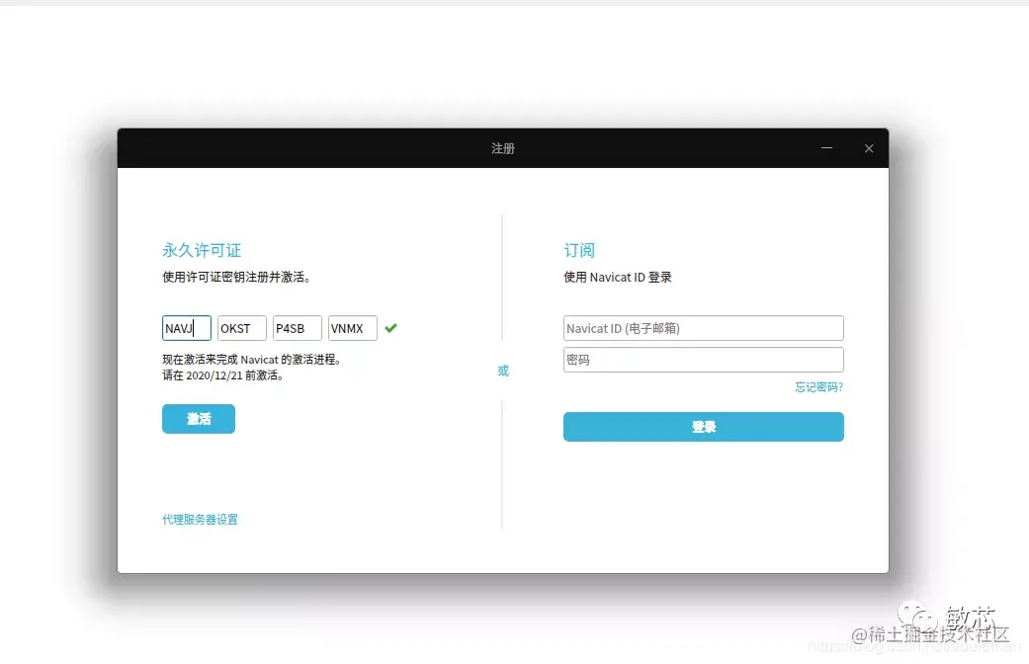Close the 注册 registration window
1029x664 pixels.
click(x=869, y=148)
